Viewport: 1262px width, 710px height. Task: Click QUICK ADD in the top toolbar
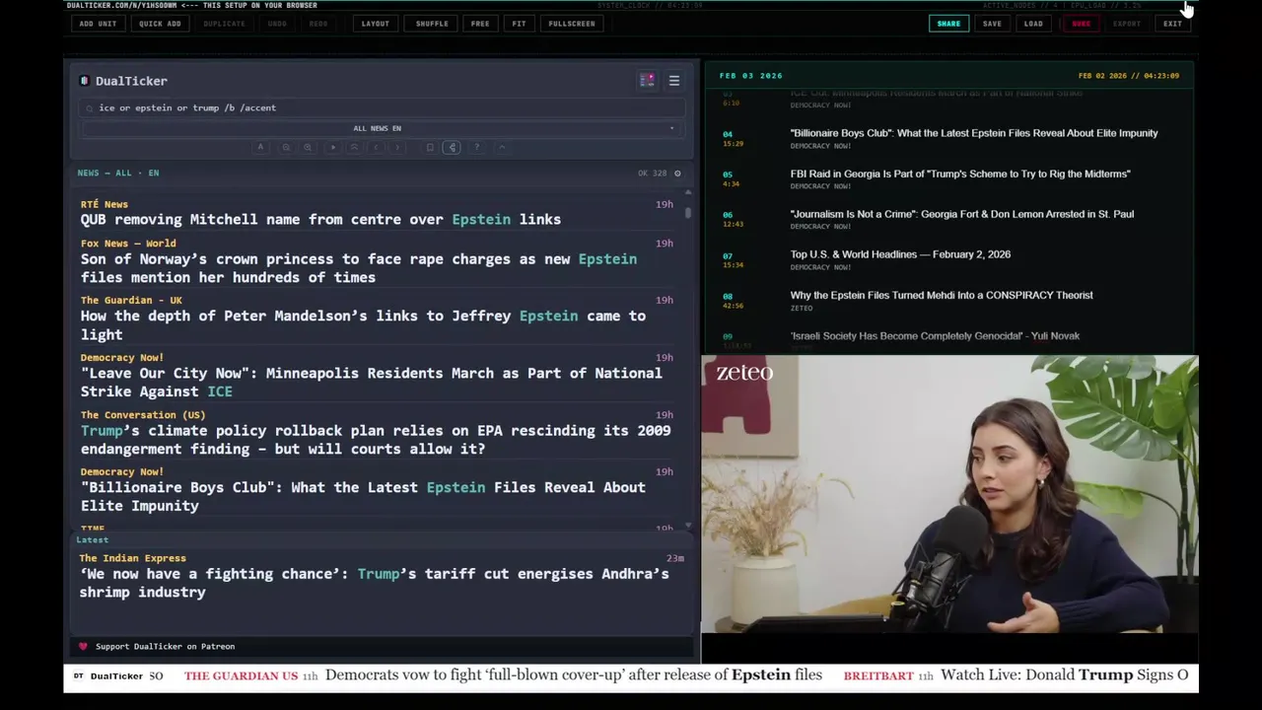[160, 24]
